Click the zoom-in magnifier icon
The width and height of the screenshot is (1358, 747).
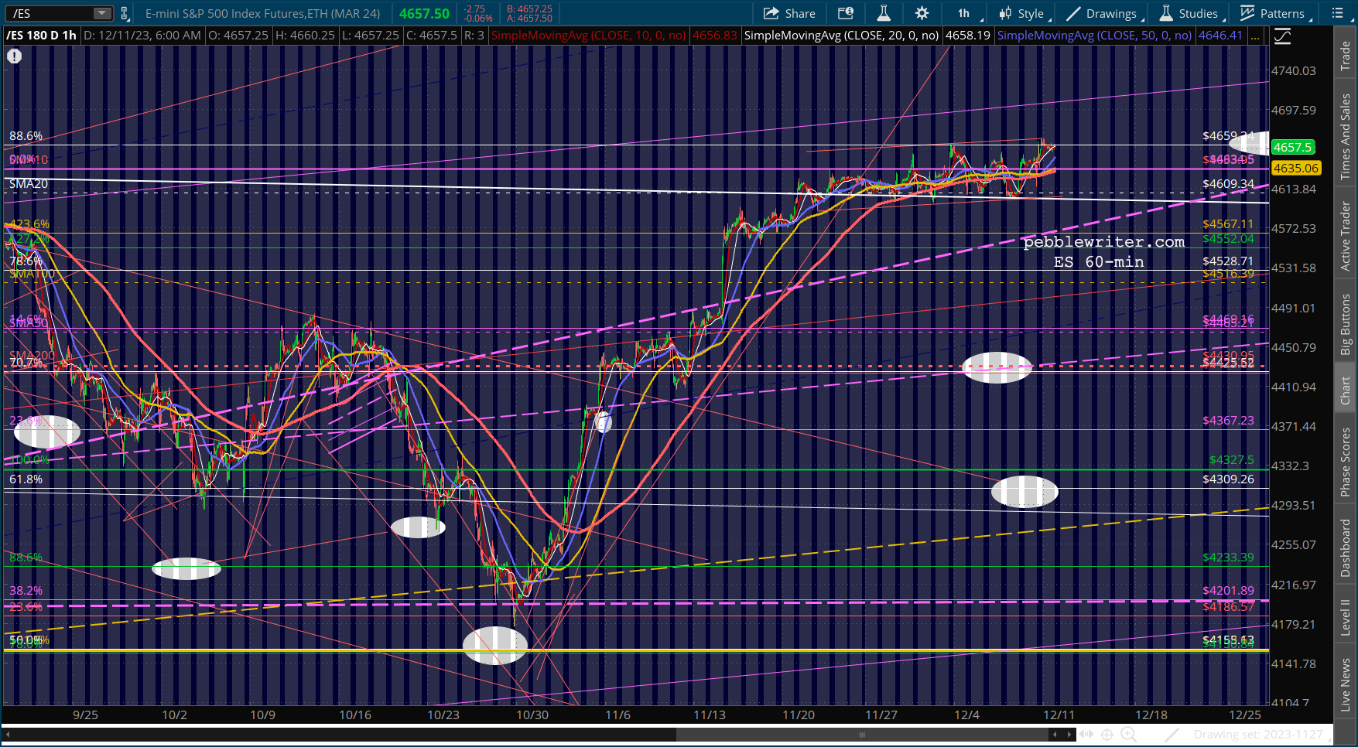(x=1129, y=735)
